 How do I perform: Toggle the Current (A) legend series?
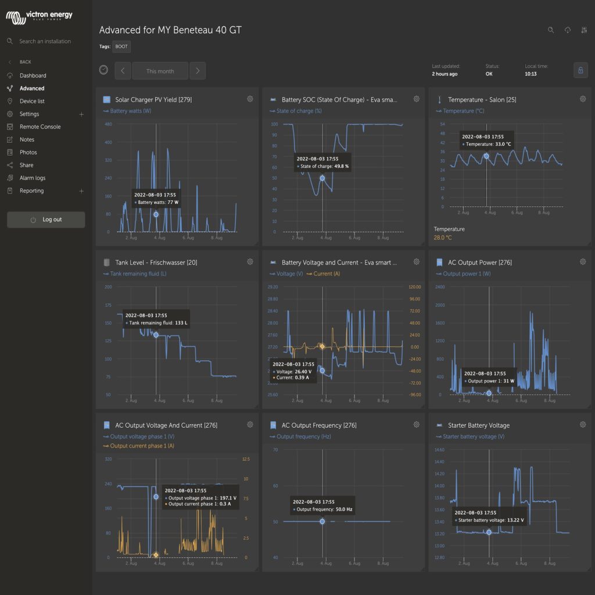(323, 274)
